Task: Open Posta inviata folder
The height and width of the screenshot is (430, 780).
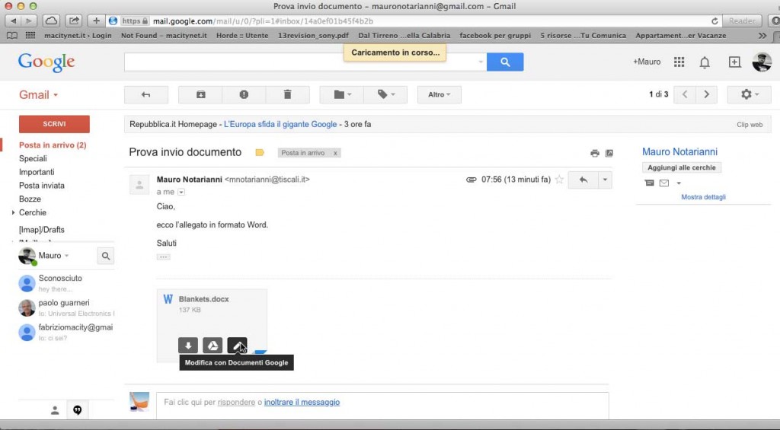Action: [x=42, y=186]
